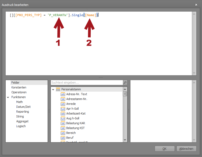Click the 'P_VERANTW' string in the expression
202x157 pixels.
[58, 15]
